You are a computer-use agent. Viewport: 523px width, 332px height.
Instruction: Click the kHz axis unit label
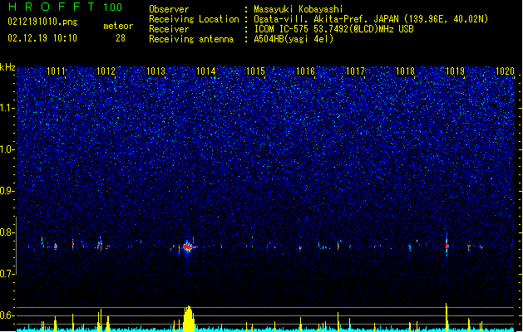click(x=7, y=67)
